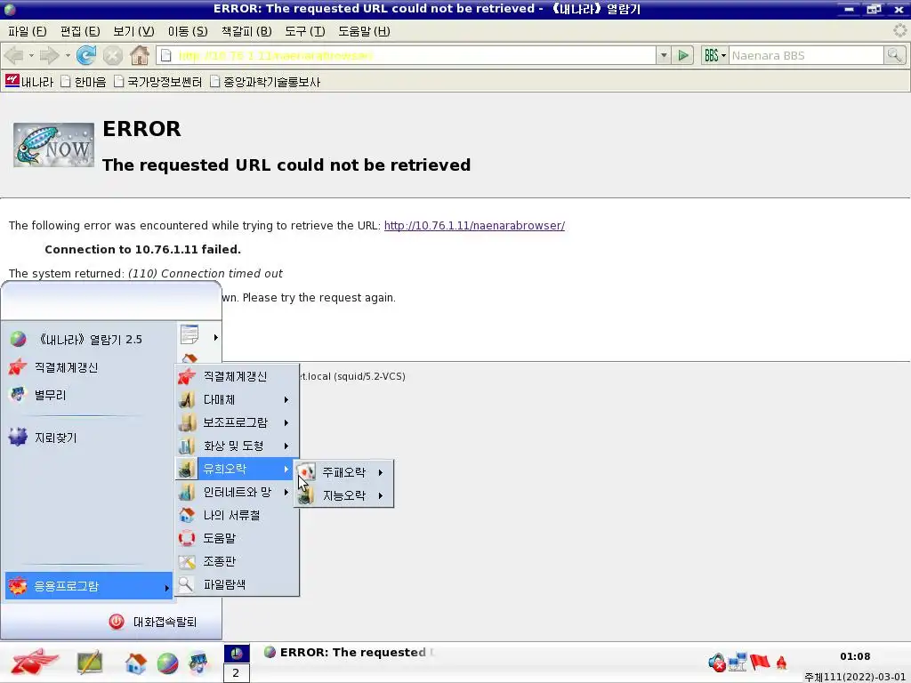
Task: Expand the 다매체 submenu
Action: click(237, 399)
